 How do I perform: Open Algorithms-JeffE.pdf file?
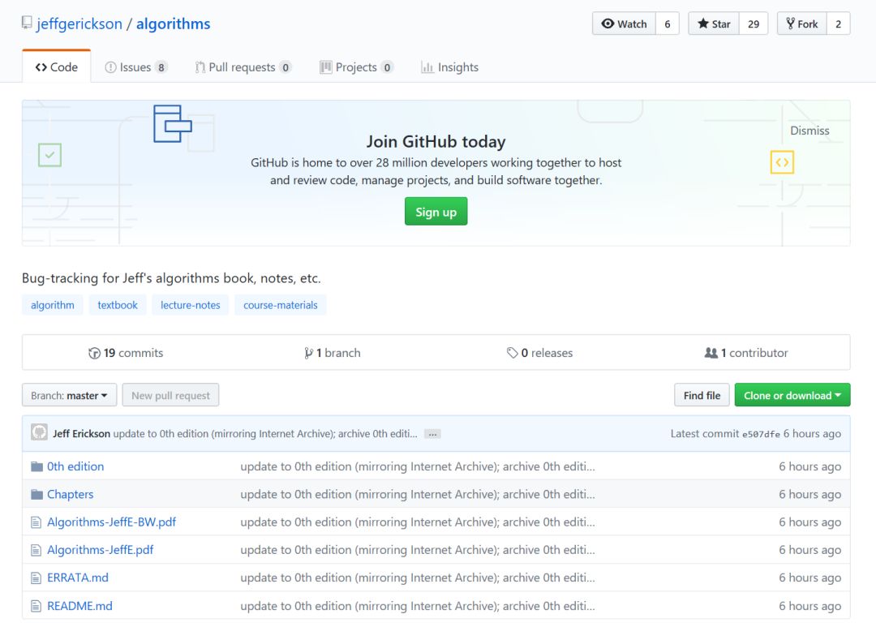coord(101,550)
